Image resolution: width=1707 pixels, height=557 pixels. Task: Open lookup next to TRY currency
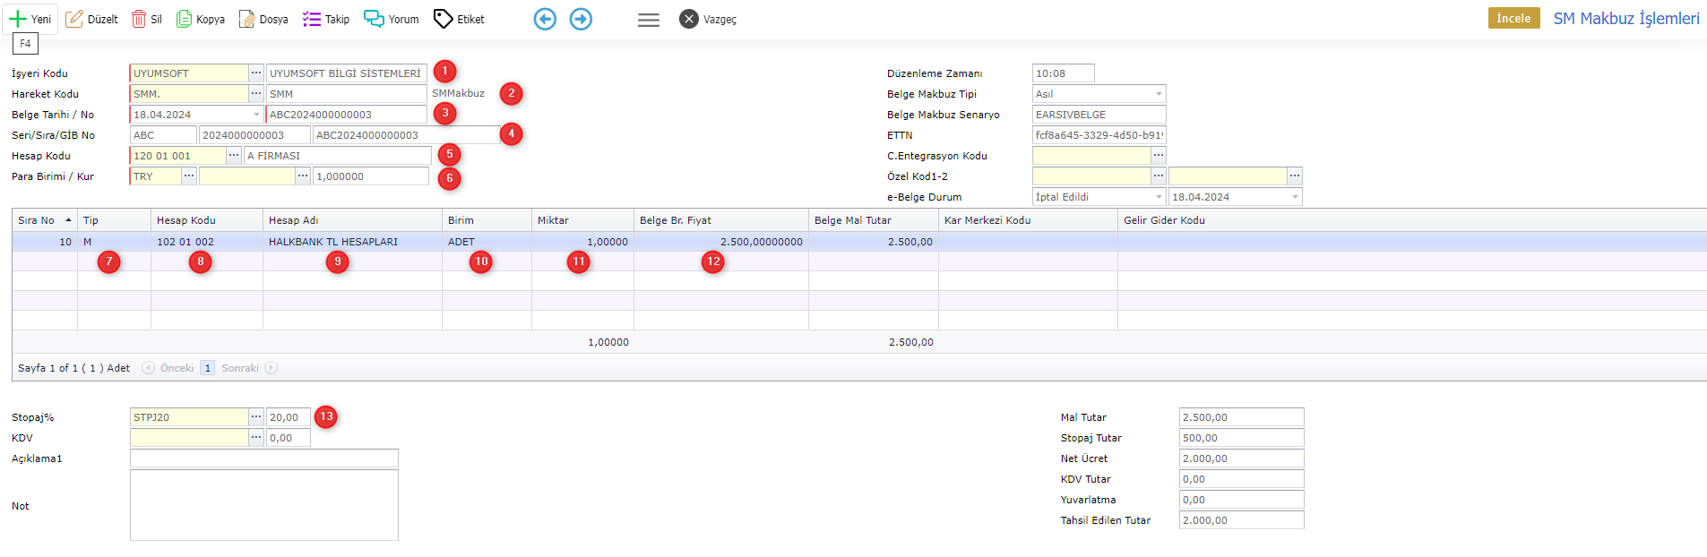tap(189, 176)
